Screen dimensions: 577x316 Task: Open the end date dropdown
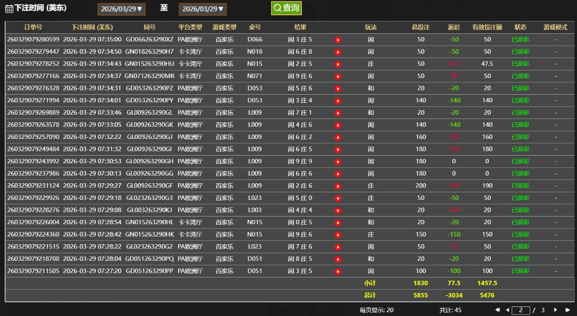[202, 9]
